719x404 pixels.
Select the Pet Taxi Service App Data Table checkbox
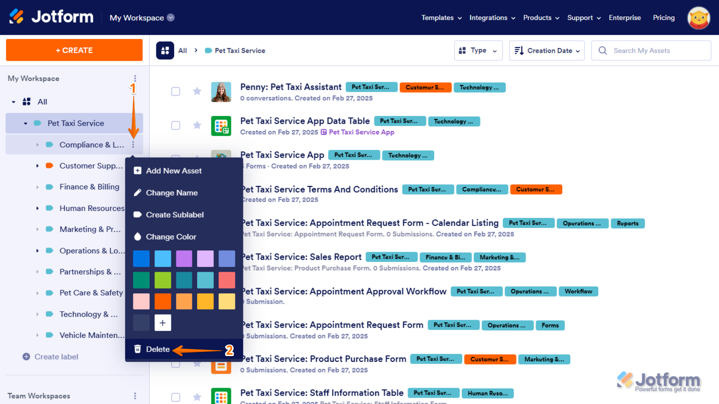176,126
